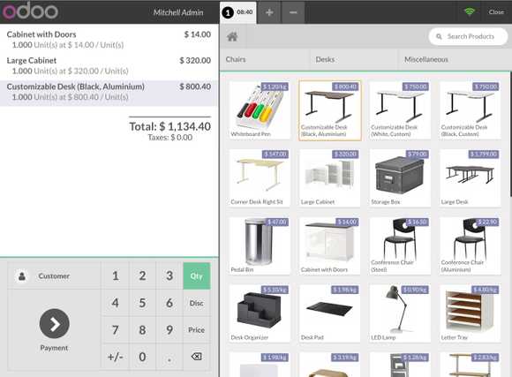The width and height of the screenshot is (512, 377).
Task: Tap numpad key 6
Action: [169, 303]
